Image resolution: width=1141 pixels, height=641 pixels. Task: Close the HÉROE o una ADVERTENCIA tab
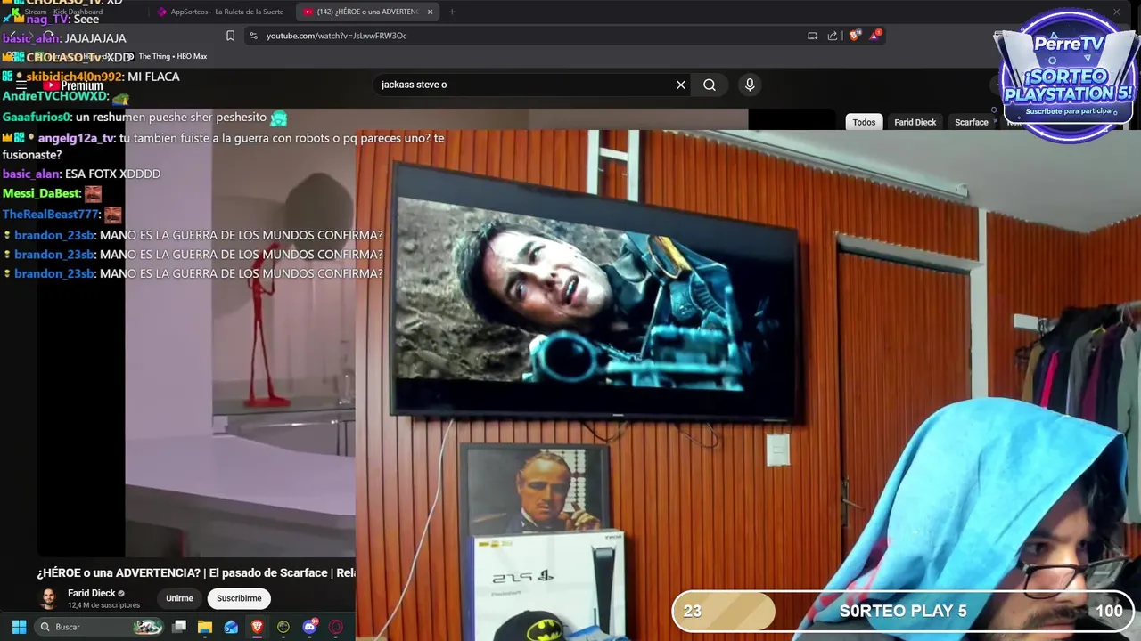click(430, 12)
